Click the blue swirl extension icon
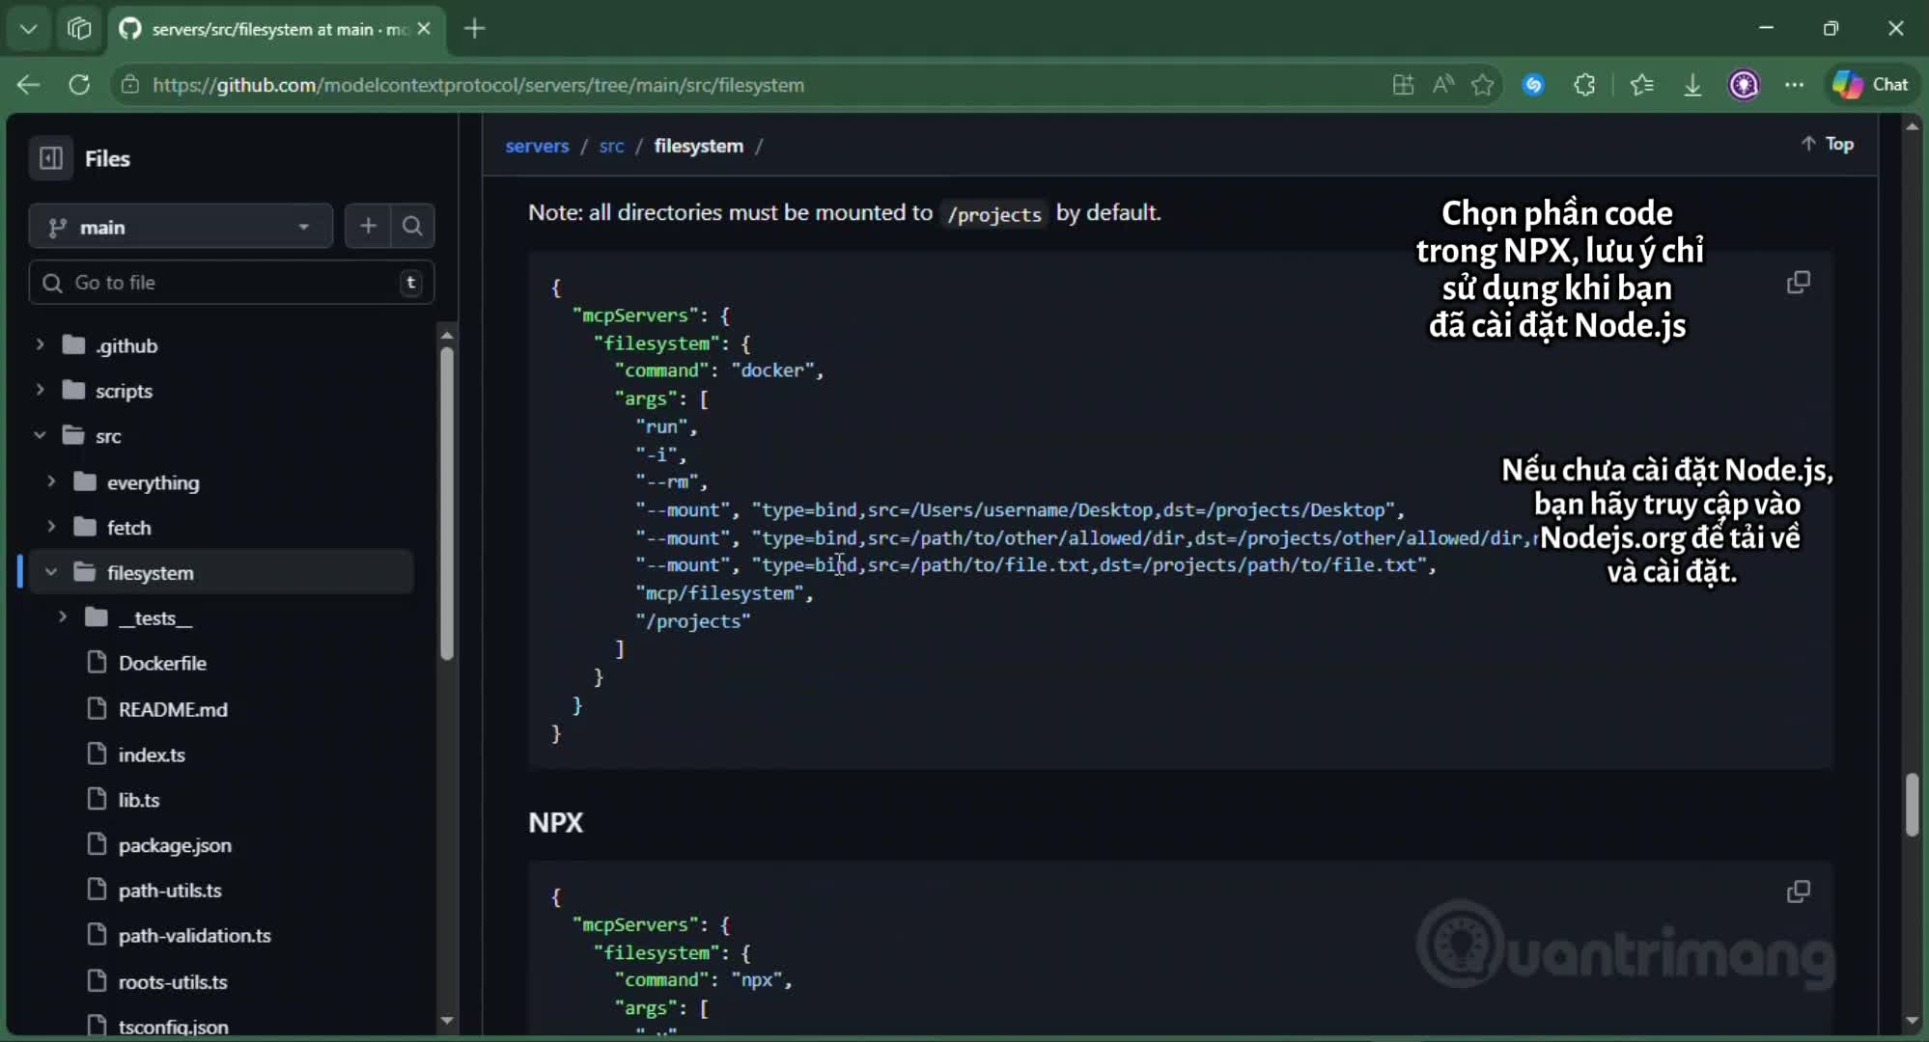 pyautogui.click(x=1533, y=85)
